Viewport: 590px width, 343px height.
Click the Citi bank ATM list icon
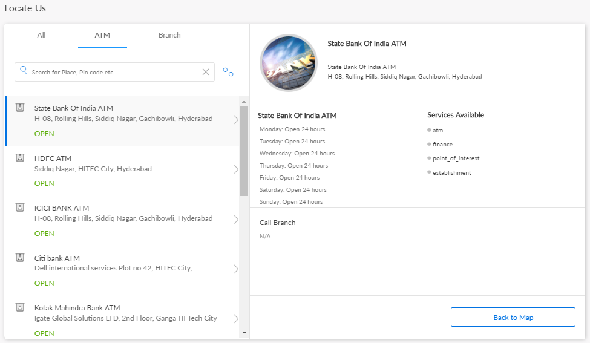point(20,258)
